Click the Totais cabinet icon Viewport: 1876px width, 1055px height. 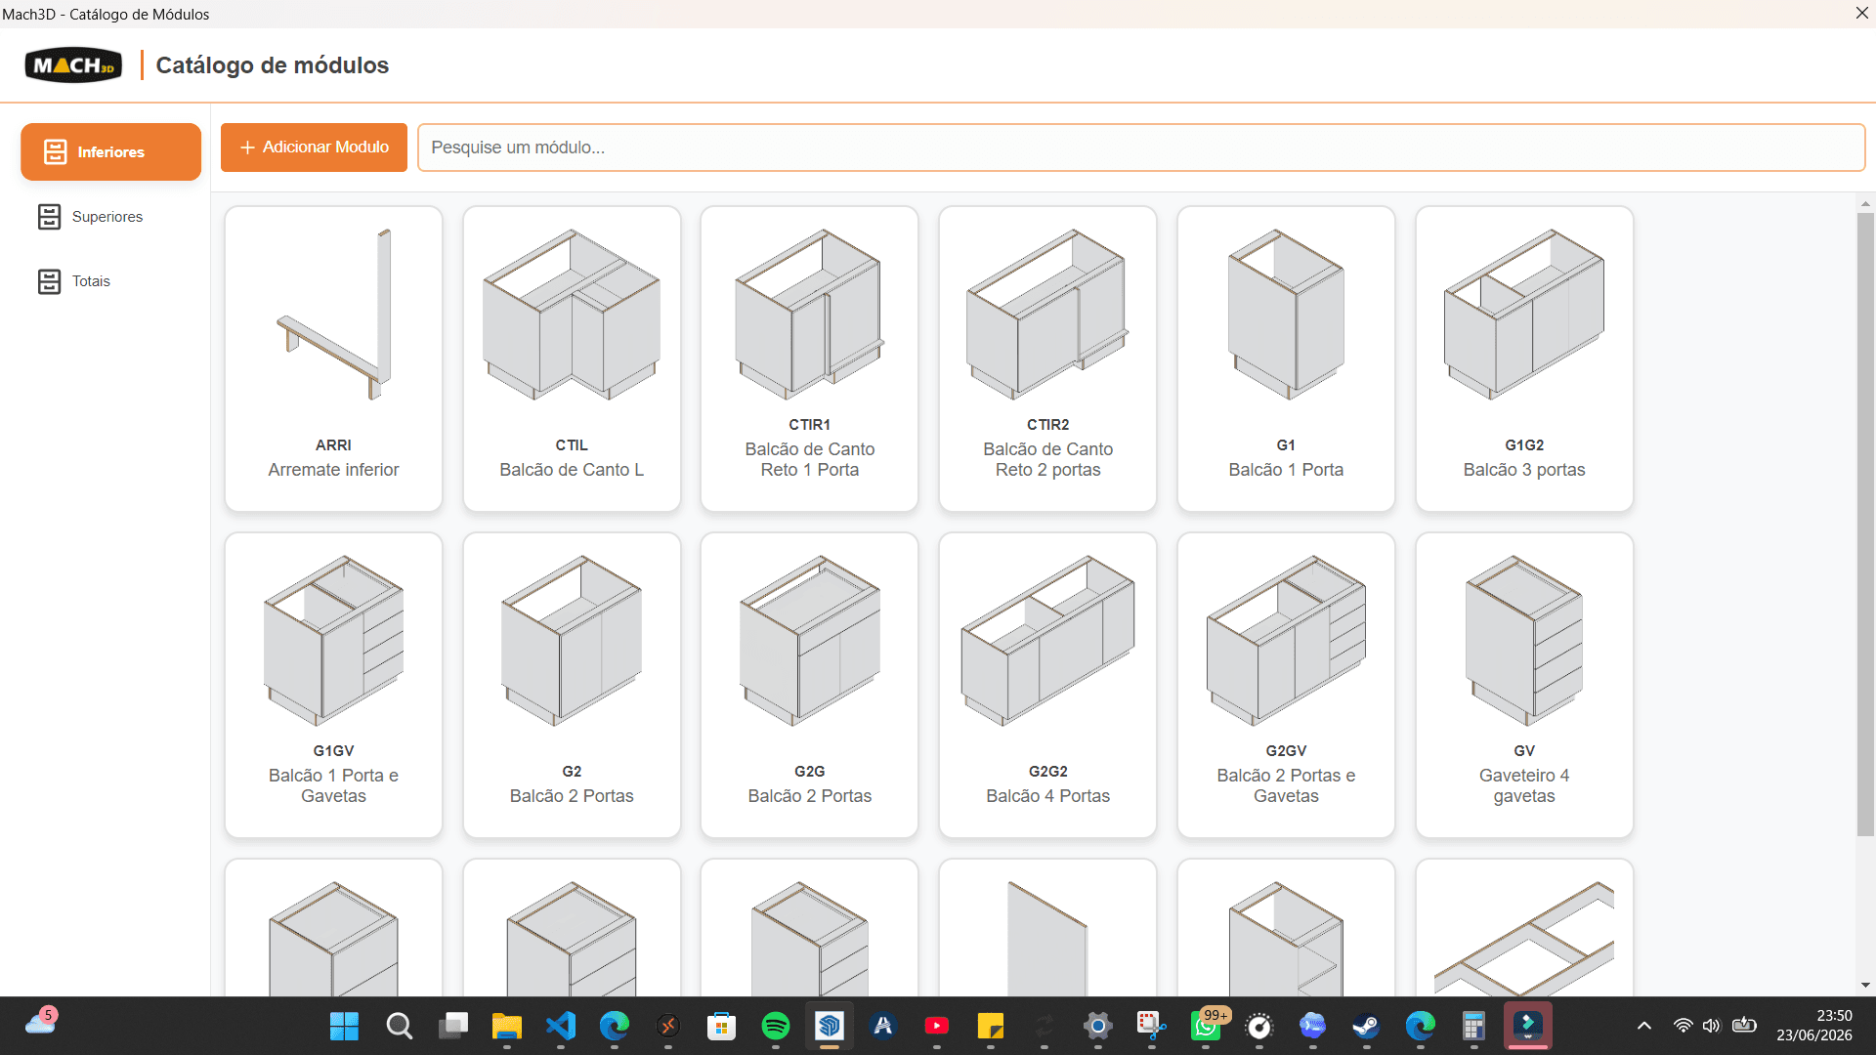49,281
